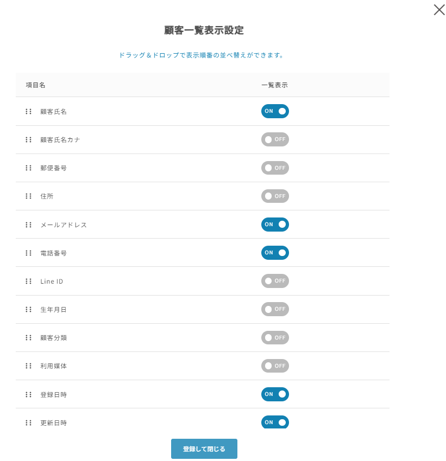Click the drag handle icon beside 生年月日
The width and height of the screenshot is (446, 461).
pyautogui.click(x=29, y=310)
